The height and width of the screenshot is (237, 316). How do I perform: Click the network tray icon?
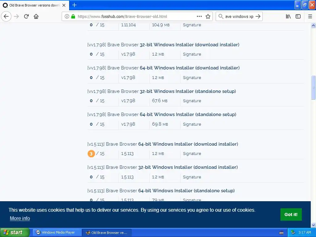point(293,232)
